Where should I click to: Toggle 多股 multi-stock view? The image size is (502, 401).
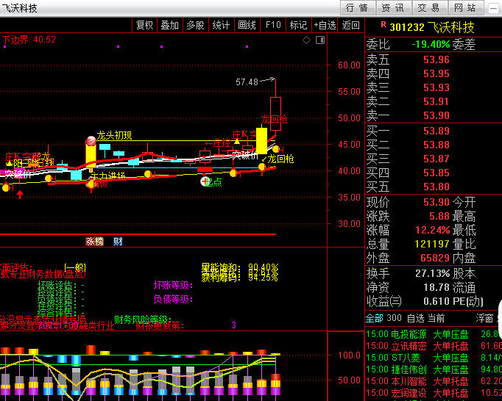pos(195,25)
